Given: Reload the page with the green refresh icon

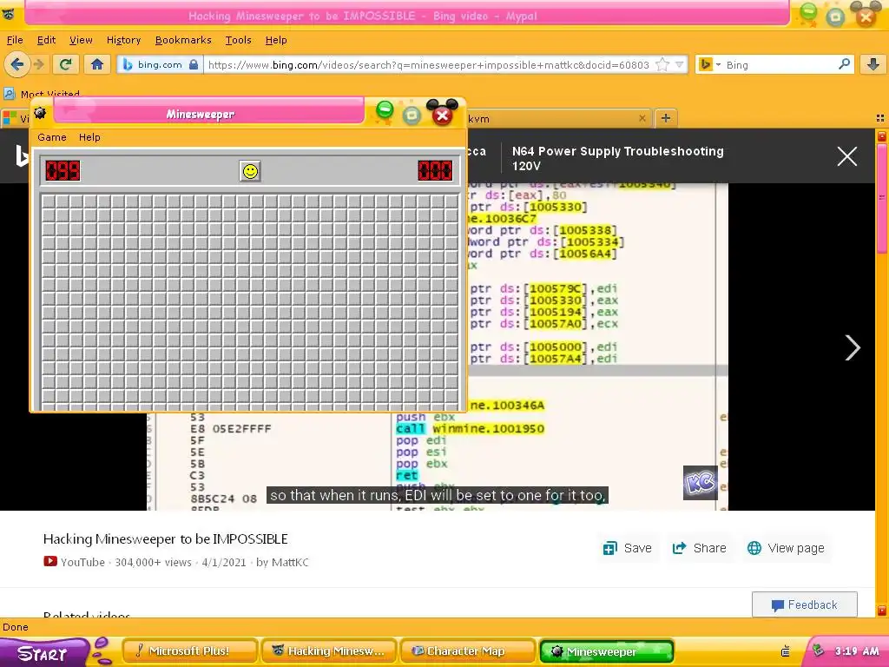Looking at the screenshot, I should coord(66,64).
